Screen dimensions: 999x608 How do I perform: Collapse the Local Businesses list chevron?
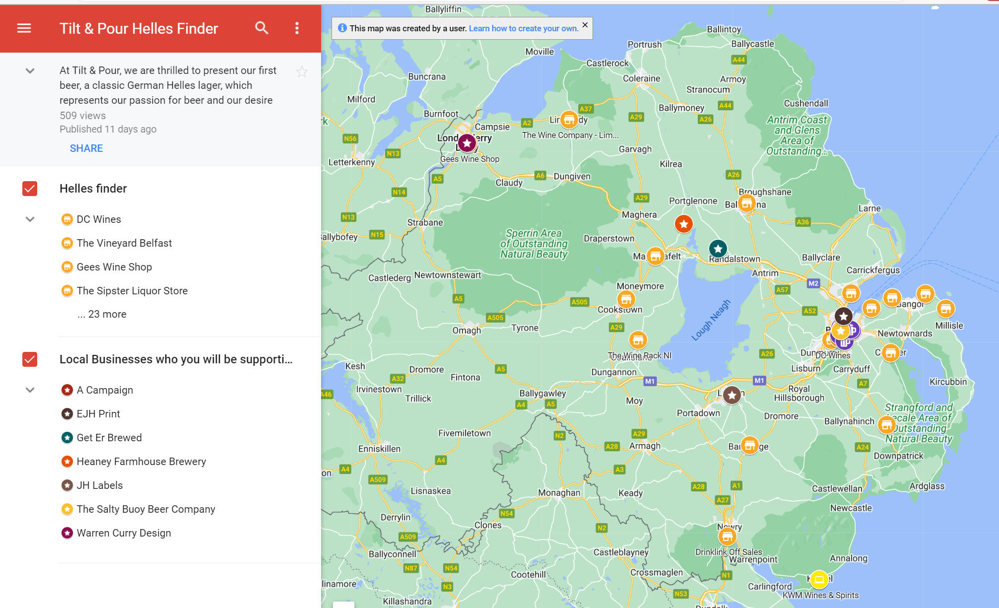click(x=30, y=390)
